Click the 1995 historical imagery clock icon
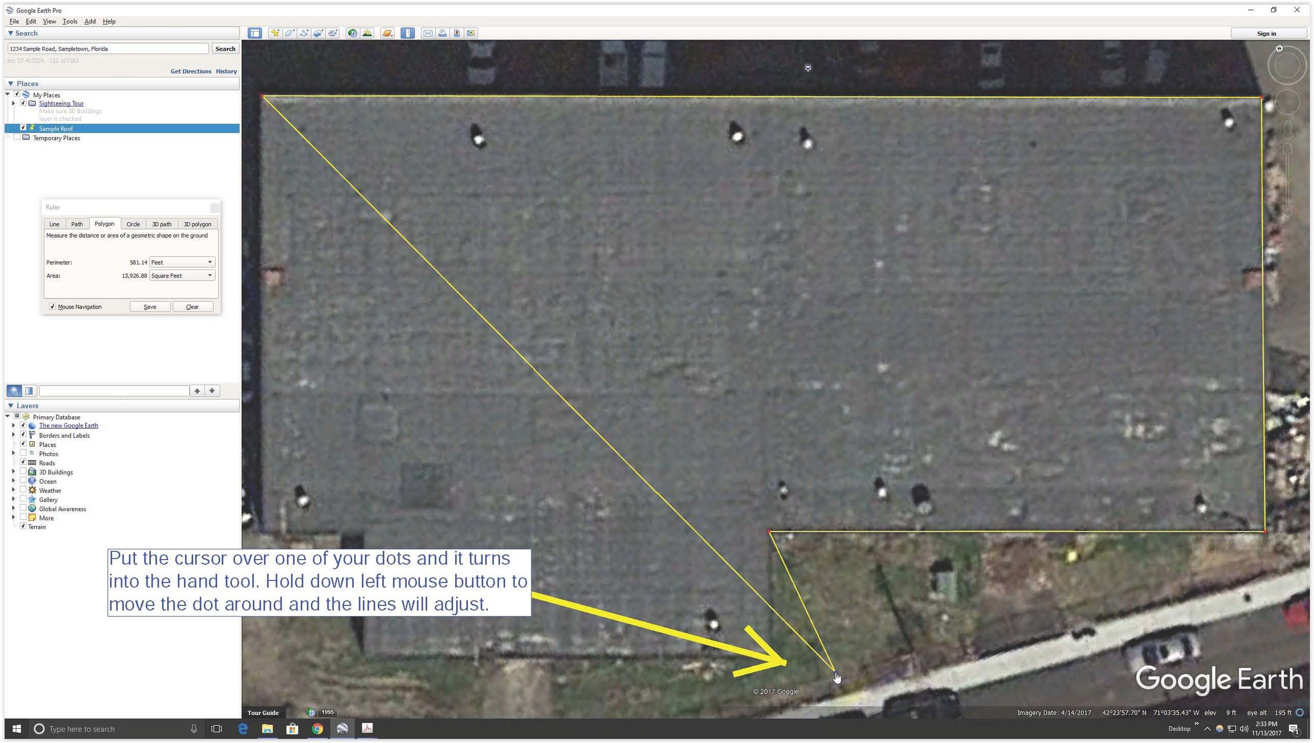This screenshot has width=1314, height=743. 311,713
